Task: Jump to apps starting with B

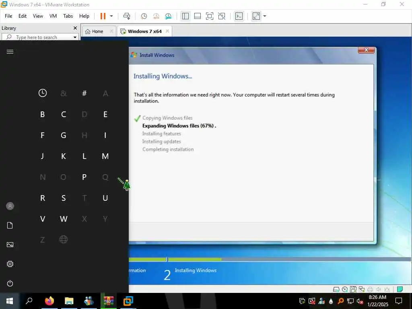Action: click(43, 114)
